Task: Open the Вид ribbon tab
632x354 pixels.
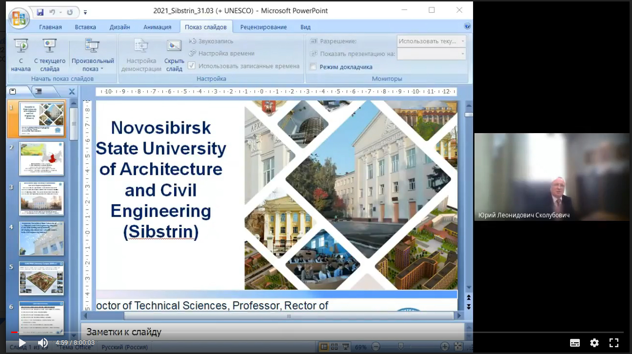Action: (x=305, y=27)
